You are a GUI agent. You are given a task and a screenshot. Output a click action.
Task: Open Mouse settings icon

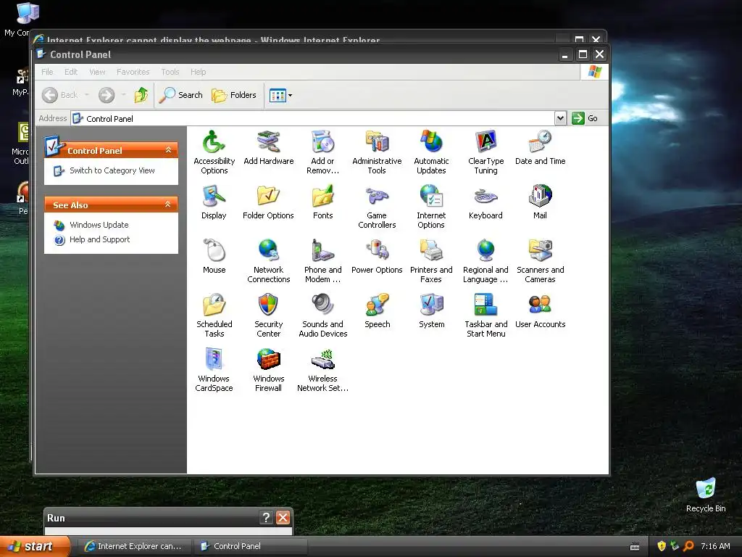pos(214,257)
